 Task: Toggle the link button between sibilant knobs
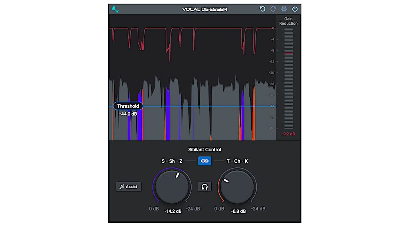coord(204,161)
